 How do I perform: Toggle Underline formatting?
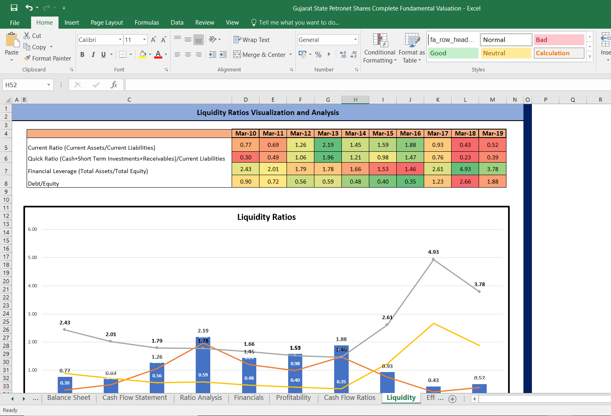[103, 54]
